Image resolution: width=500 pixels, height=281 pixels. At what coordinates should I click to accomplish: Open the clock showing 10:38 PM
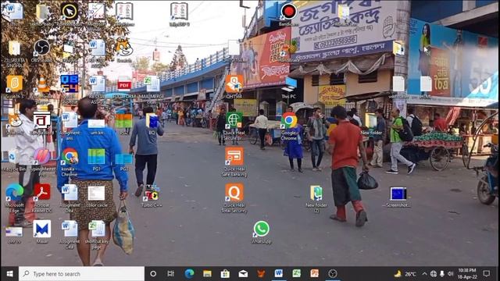point(467,274)
